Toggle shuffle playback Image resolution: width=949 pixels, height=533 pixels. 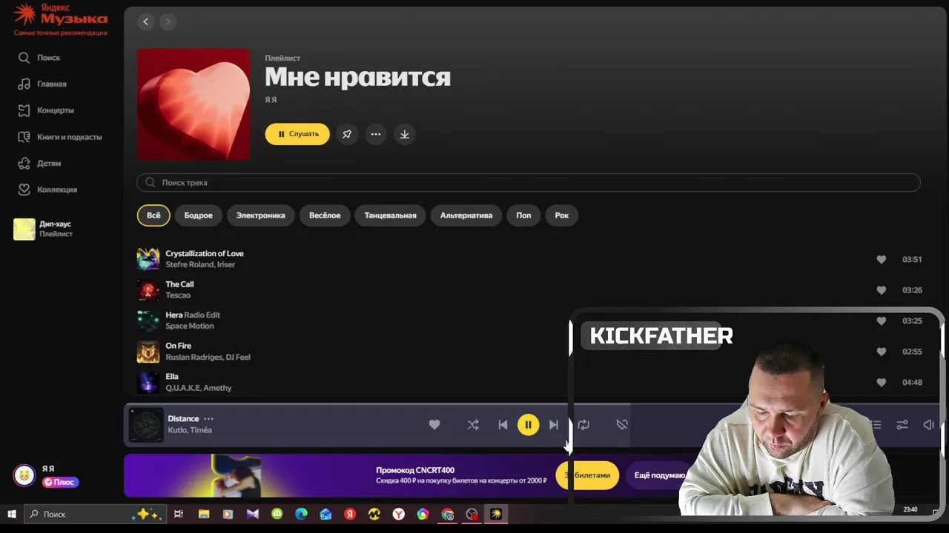[473, 425]
